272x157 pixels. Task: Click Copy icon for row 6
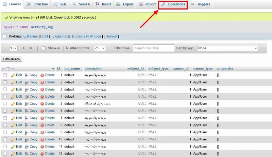tap(27, 111)
